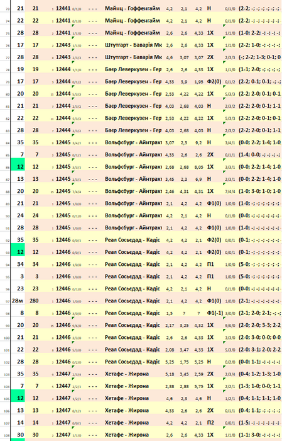282x441 pixels.
Task: Click the Штутгарт - Баварія cell in row 77
Action: pos(133,57)
